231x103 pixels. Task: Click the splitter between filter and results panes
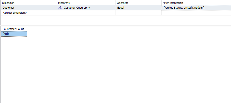(116, 26)
